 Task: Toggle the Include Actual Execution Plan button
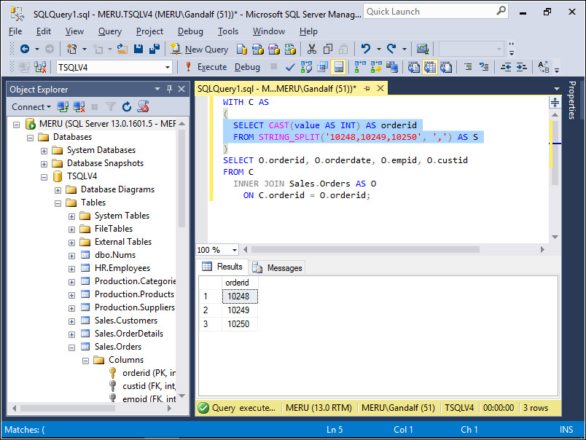[x=360, y=67]
